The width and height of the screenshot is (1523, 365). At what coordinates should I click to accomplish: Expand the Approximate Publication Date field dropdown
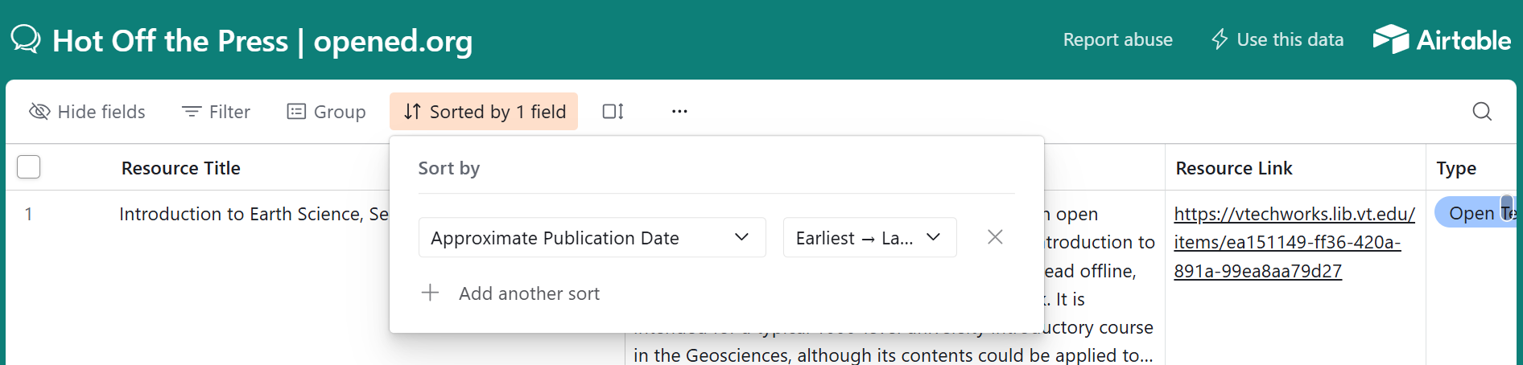pyautogui.click(x=592, y=237)
